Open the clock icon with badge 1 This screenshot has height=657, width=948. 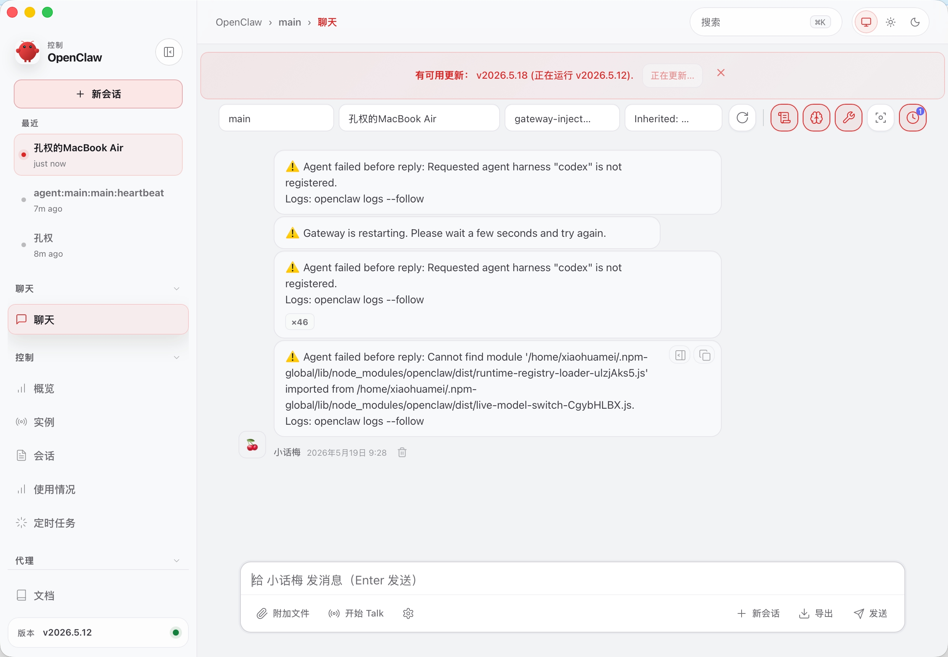(x=912, y=118)
